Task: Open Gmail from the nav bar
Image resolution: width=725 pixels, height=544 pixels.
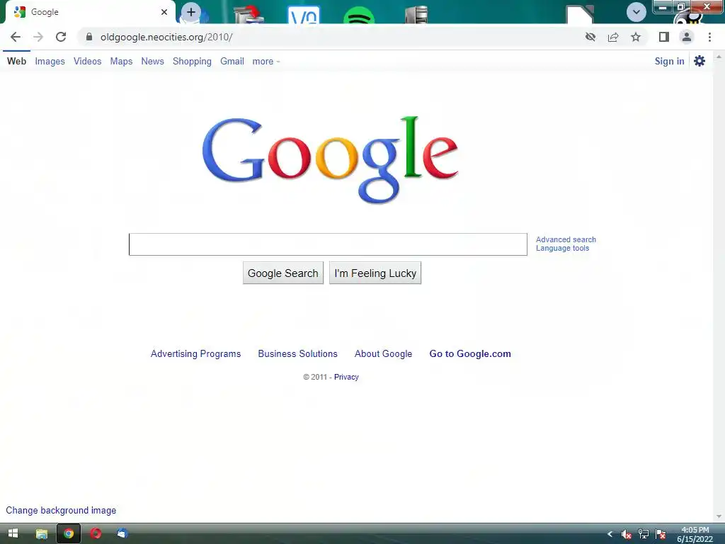Action: 232,61
